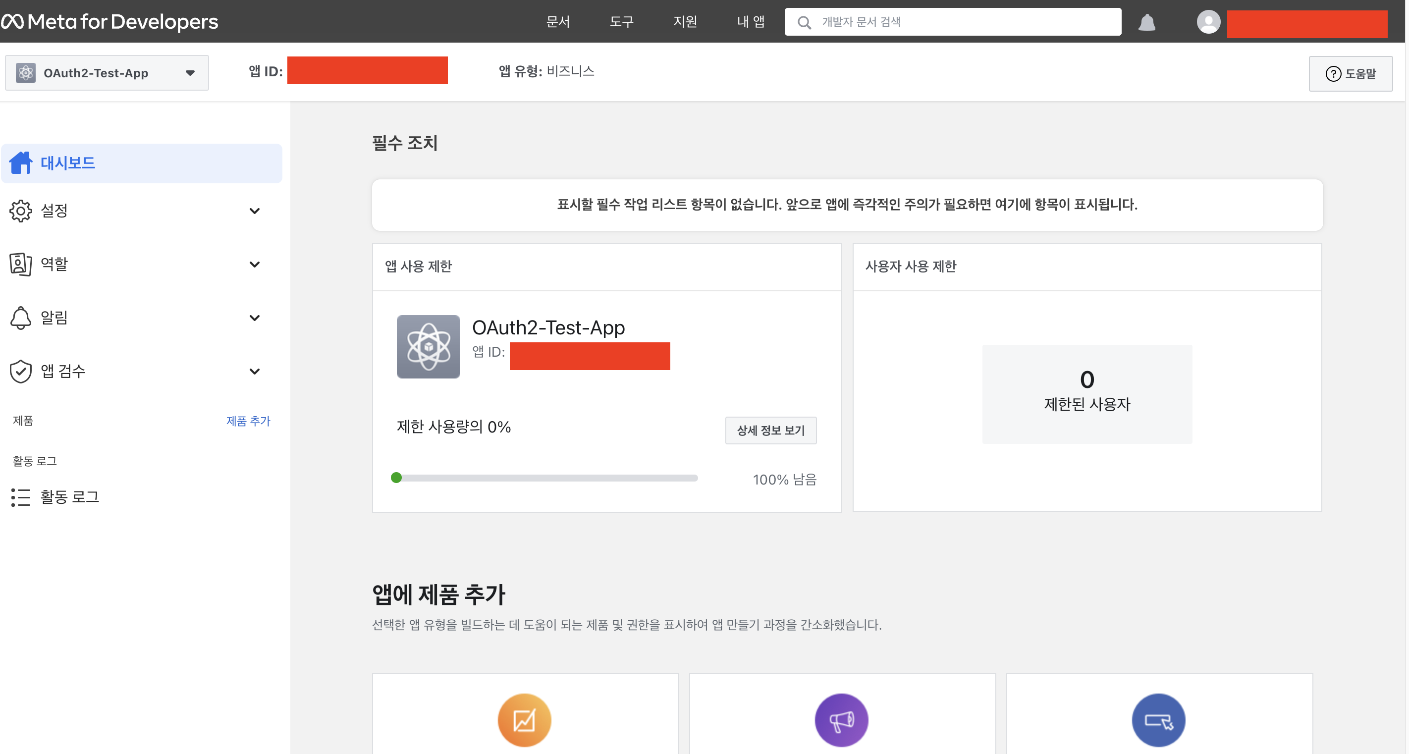Open the OAuth2-Test-App app selector dropdown
Screen dimensions: 1409x754
[x=107, y=73]
